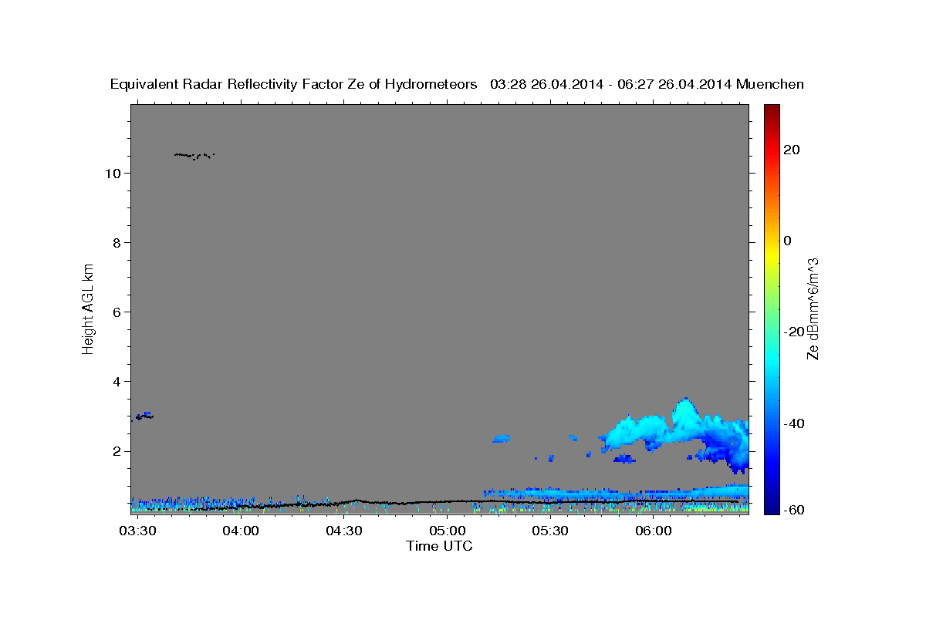Click the 04:30 time tick label
This screenshot has width=926, height=617.
pos(344,531)
